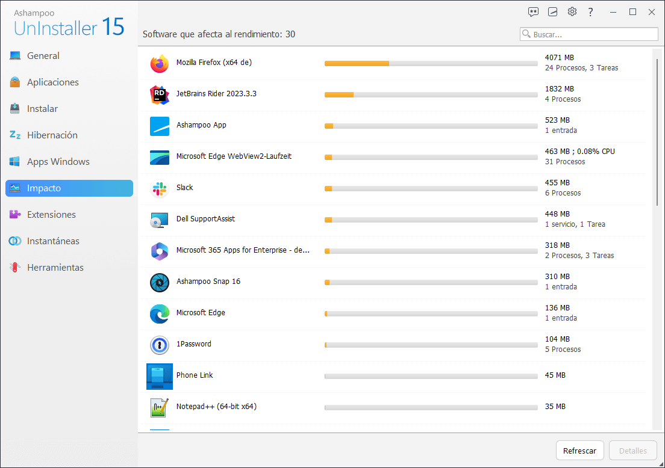Click the Detalles button
This screenshot has height=468, width=665.
[x=632, y=451]
